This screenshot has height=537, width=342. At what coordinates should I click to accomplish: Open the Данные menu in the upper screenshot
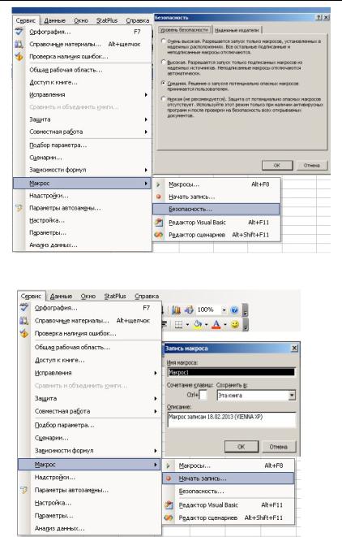coord(54,20)
